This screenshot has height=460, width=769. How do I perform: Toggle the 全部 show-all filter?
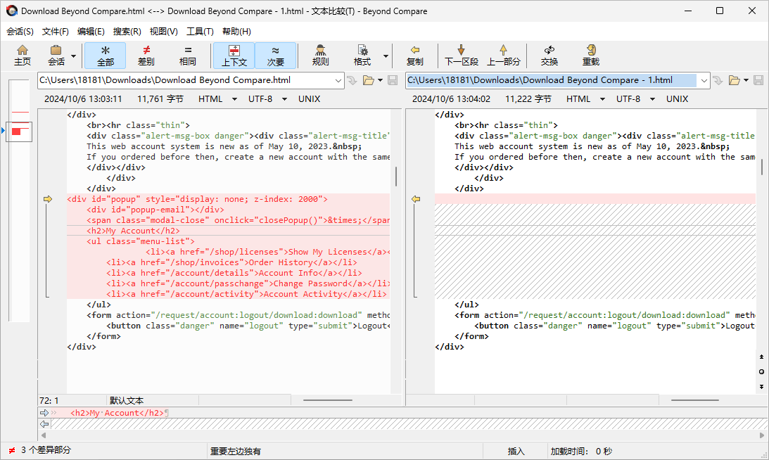tap(105, 56)
